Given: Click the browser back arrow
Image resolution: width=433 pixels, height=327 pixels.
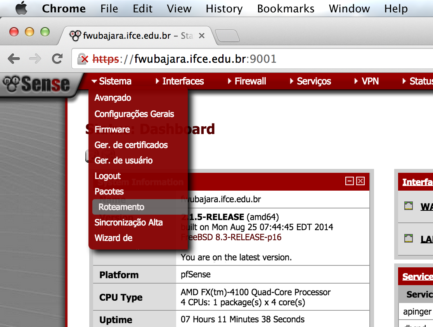Looking at the screenshot, I should tap(14, 59).
